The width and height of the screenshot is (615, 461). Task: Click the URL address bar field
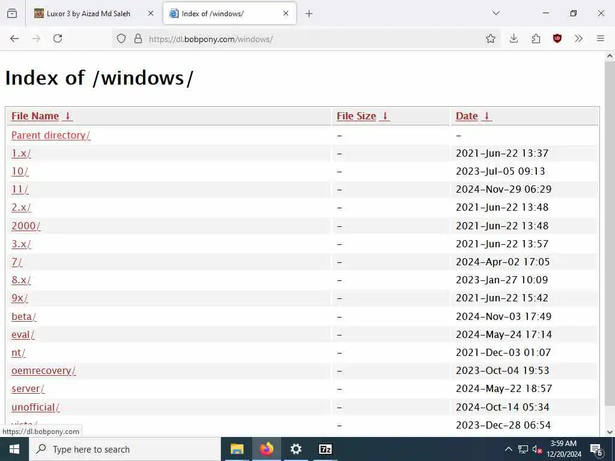point(306,38)
